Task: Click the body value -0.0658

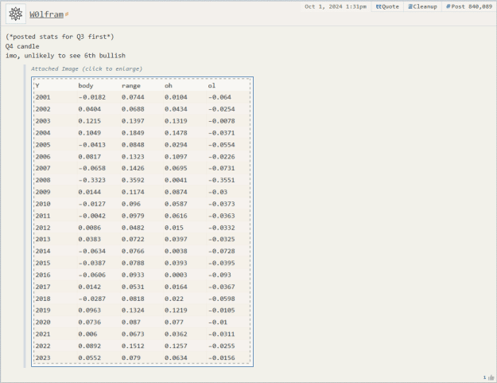Action: point(92,168)
